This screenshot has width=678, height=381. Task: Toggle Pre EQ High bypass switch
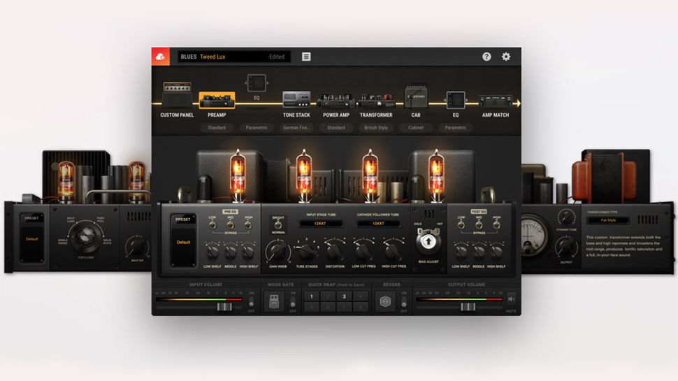(248, 224)
